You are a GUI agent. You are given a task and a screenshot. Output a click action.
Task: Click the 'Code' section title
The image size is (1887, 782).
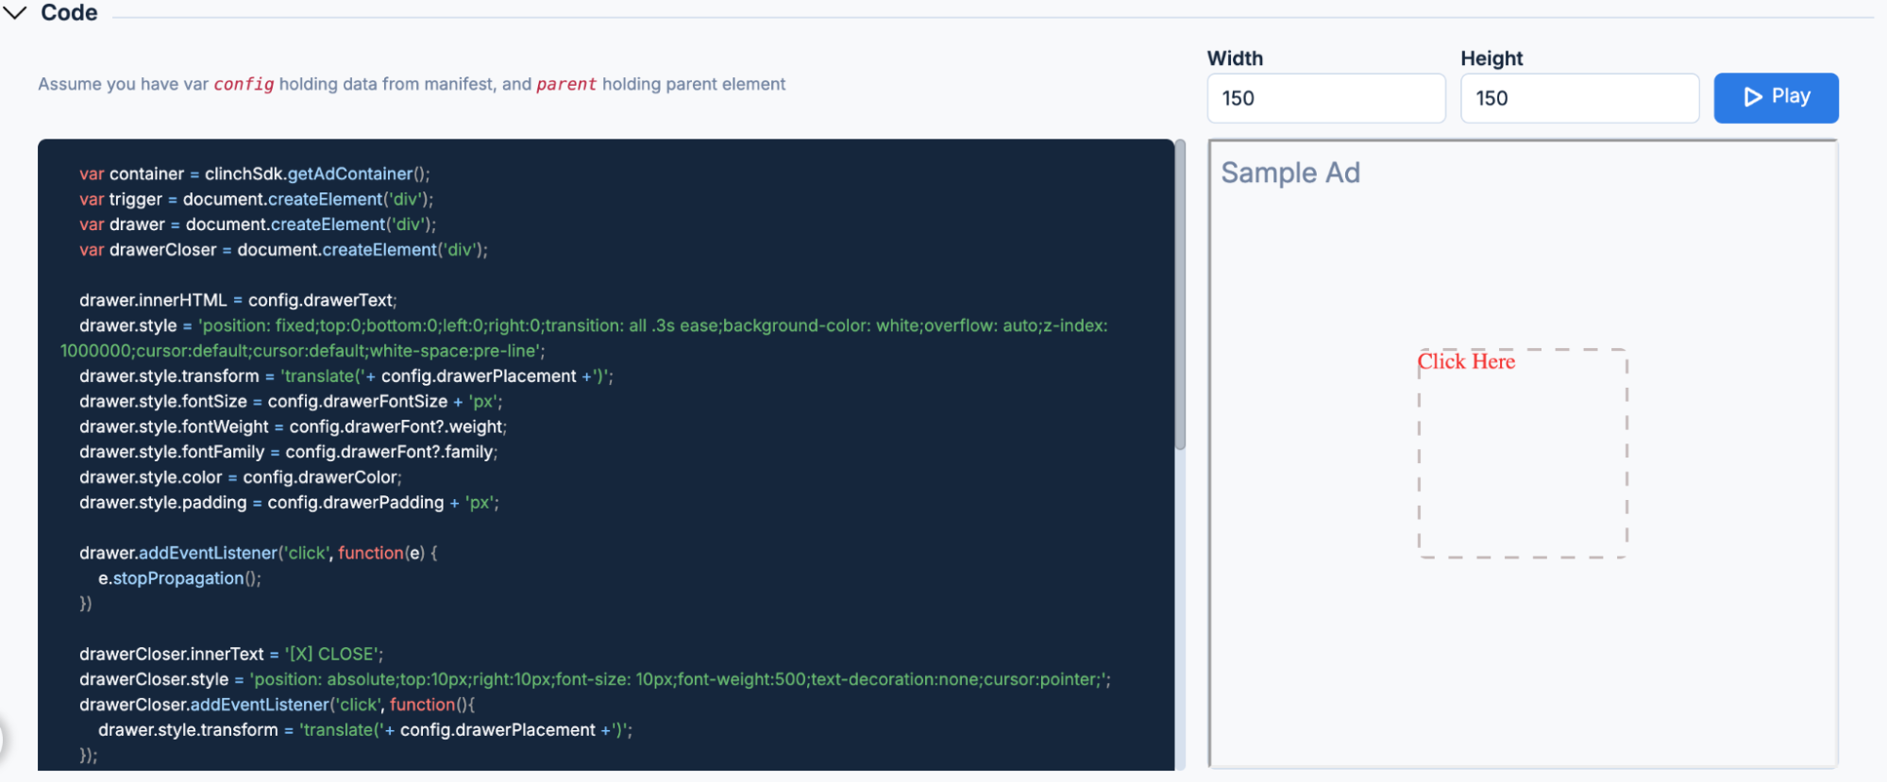tap(69, 13)
